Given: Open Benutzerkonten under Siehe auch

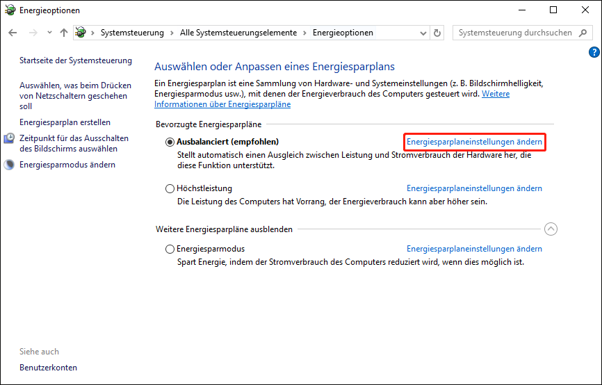Looking at the screenshot, I should (49, 368).
